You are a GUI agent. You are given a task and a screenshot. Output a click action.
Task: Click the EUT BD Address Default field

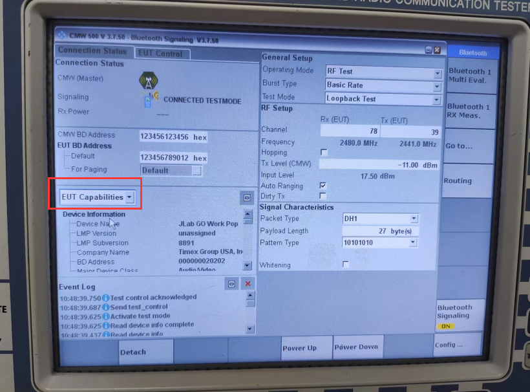point(173,158)
